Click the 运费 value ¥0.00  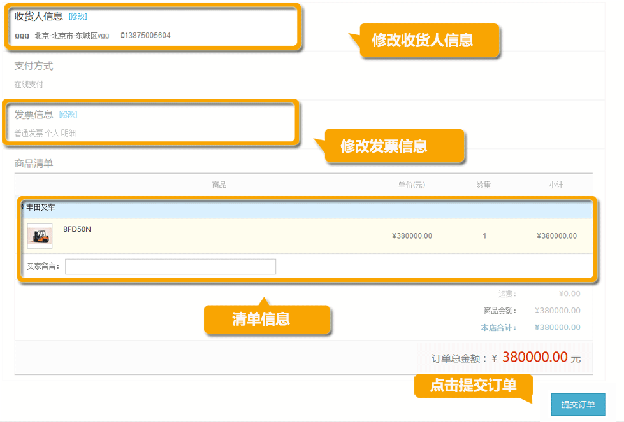[x=569, y=293]
